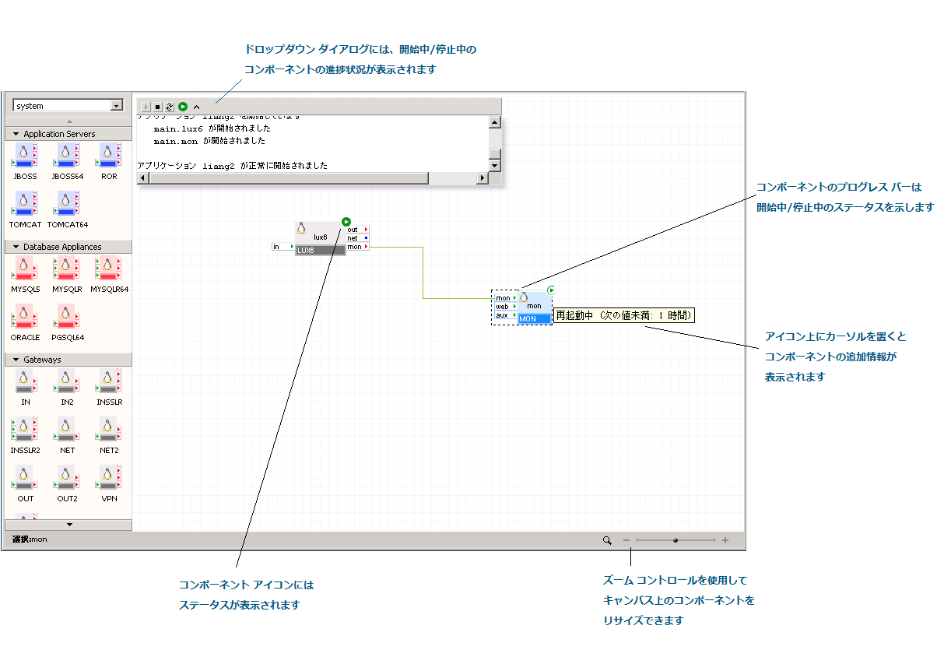Click the 'net' terminal of lux6
Viewport: 937px width, 650px height.
(x=358, y=238)
